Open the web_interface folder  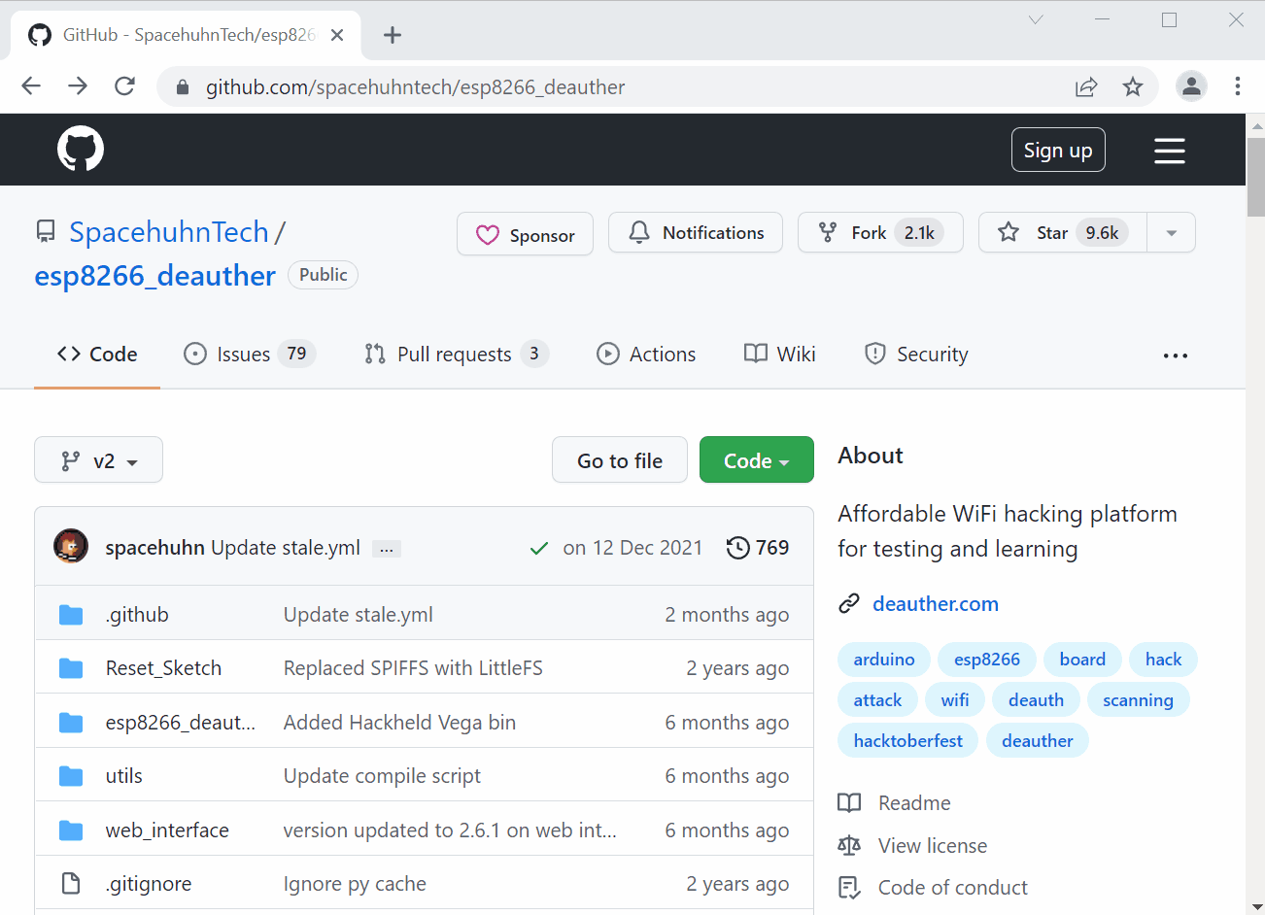(x=167, y=830)
